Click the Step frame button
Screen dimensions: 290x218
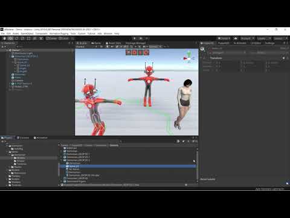(147, 38)
